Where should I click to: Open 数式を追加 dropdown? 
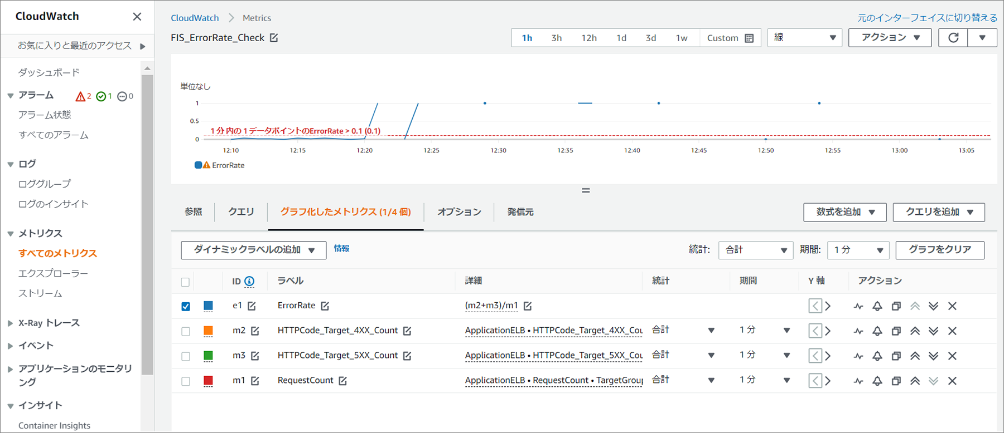coord(845,212)
